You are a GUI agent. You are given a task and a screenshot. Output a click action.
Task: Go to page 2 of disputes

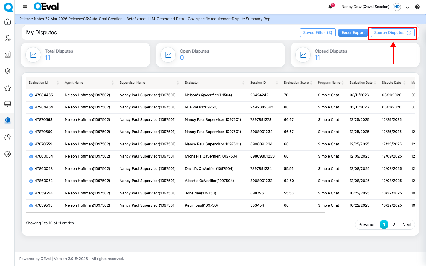(394, 225)
